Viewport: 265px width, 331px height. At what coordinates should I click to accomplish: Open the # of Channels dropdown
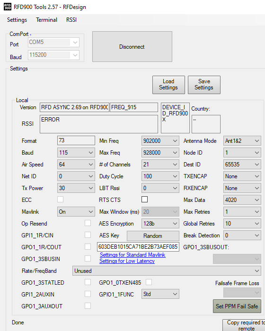pyautogui.click(x=160, y=165)
